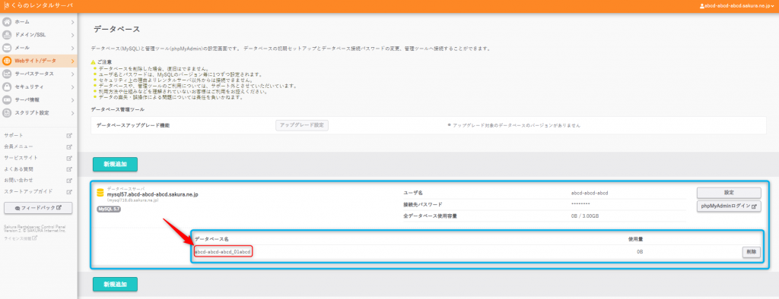Click the セキュリティ lock icon in sidebar
The height and width of the screenshot is (299, 779).
coord(7,87)
